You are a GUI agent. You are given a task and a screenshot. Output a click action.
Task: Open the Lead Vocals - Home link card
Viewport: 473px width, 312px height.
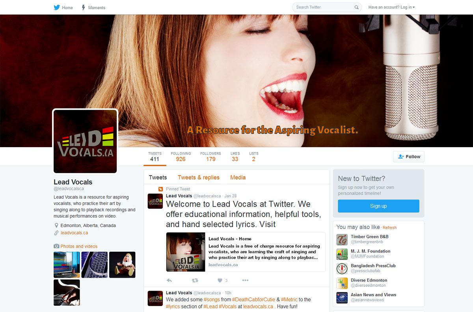click(246, 252)
